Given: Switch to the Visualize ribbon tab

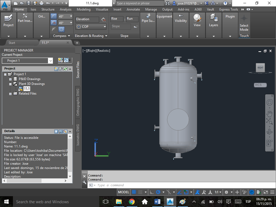Looking at the screenshot, I should (102, 9).
